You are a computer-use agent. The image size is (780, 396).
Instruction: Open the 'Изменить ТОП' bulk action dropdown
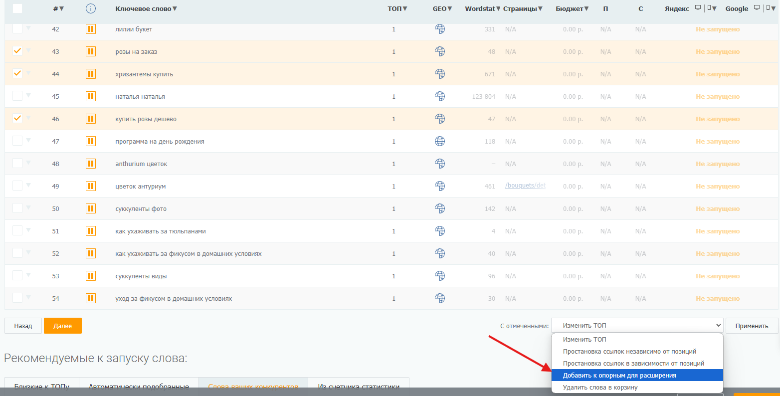point(637,326)
